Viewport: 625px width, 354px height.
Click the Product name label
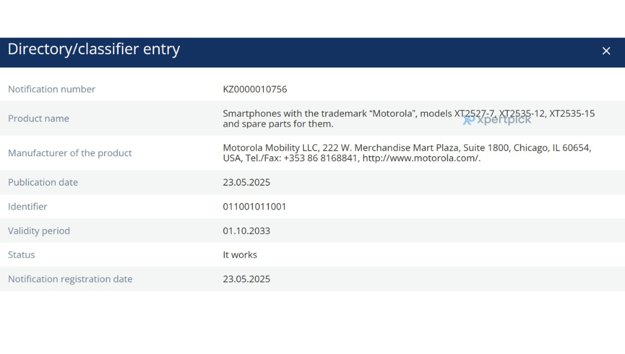tap(39, 118)
